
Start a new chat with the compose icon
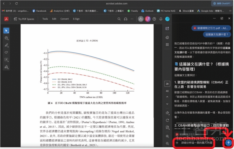[x=222, y=18]
